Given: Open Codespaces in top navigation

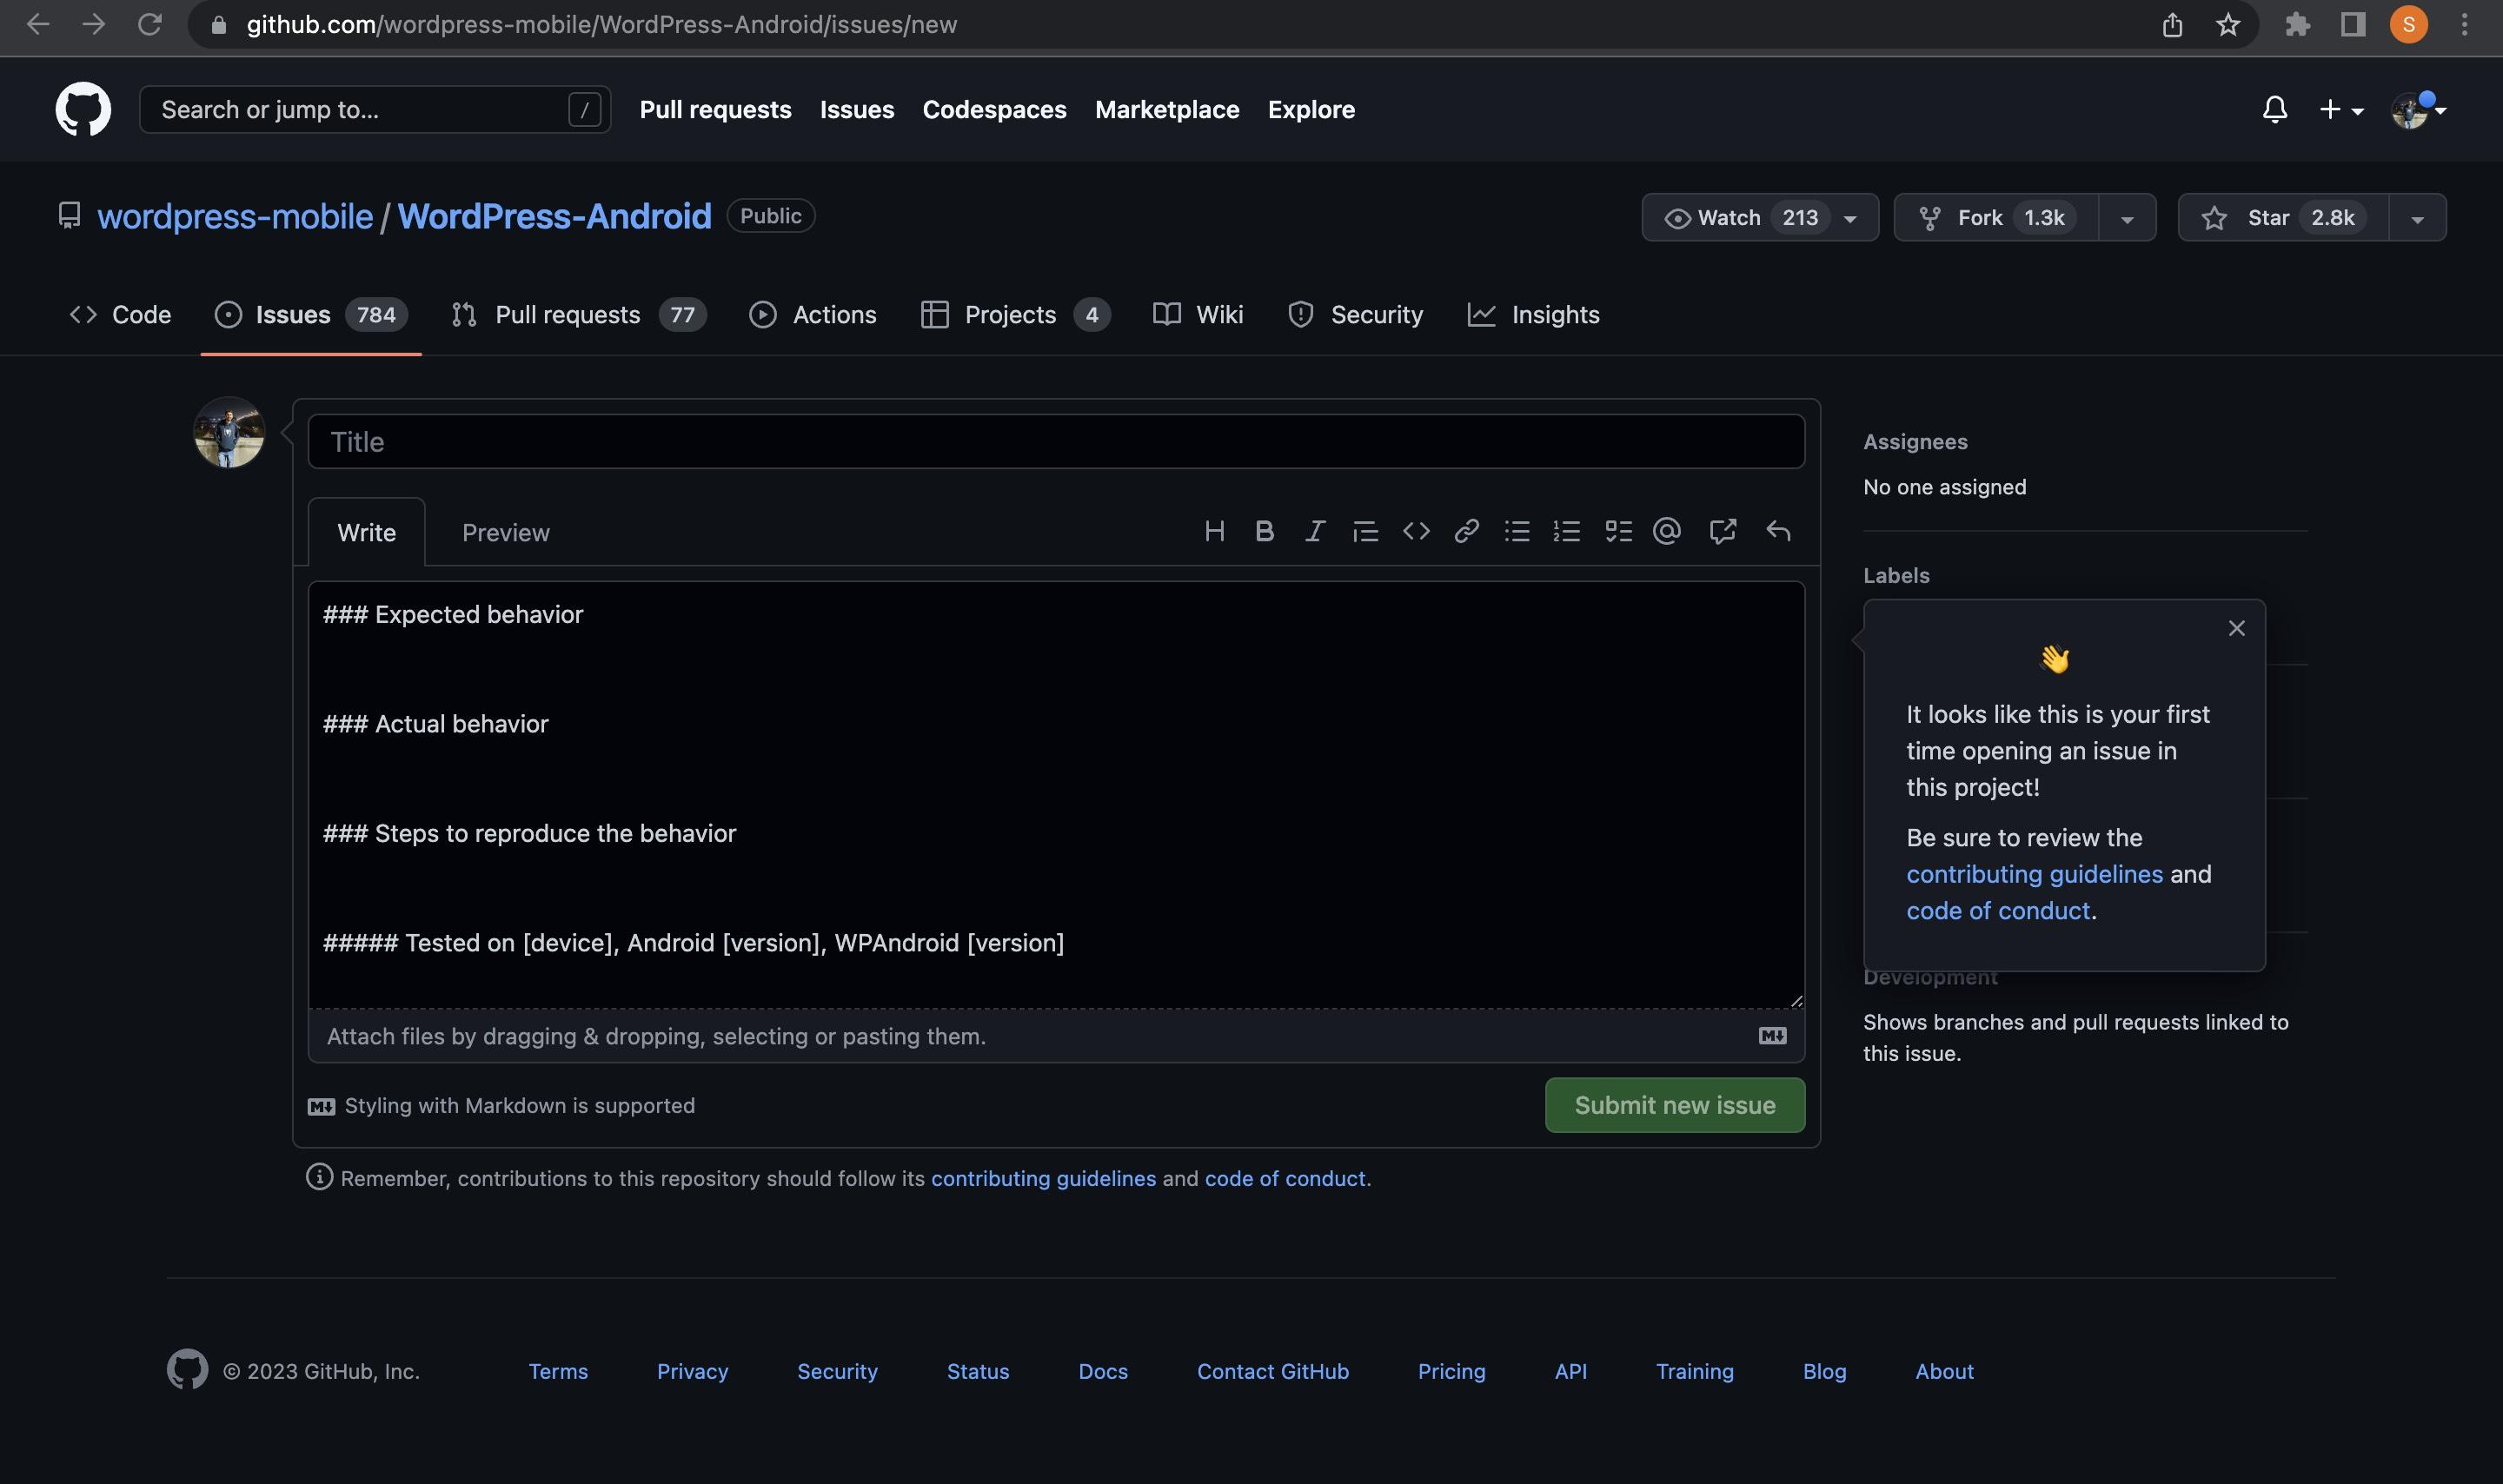Looking at the screenshot, I should (994, 109).
